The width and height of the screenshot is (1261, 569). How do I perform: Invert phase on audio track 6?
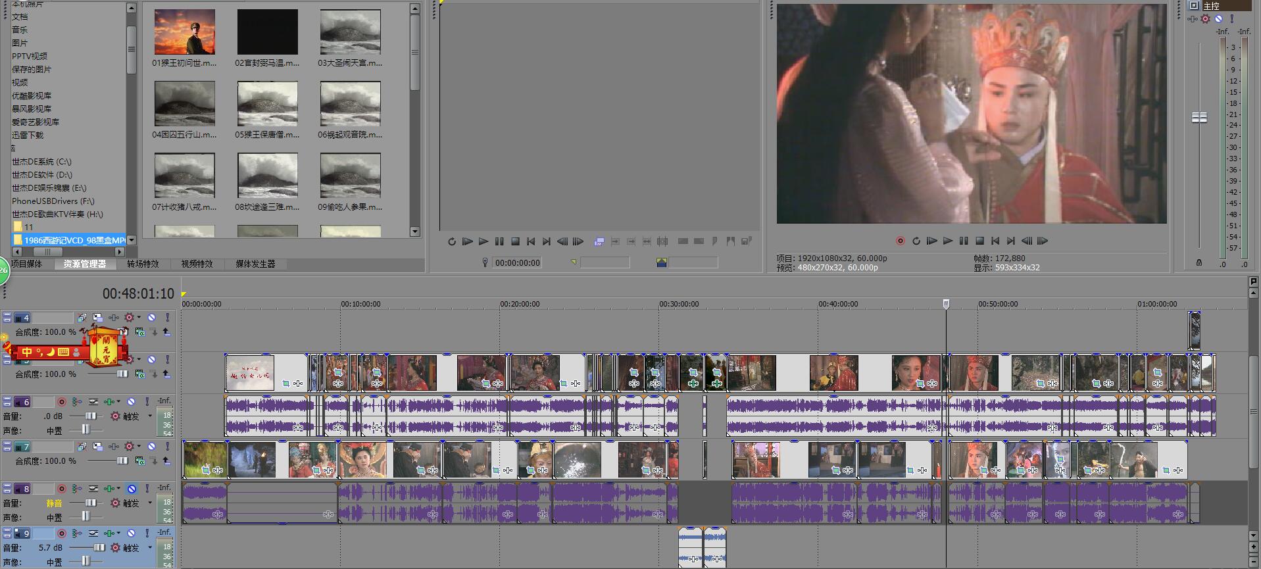coord(93,401)
